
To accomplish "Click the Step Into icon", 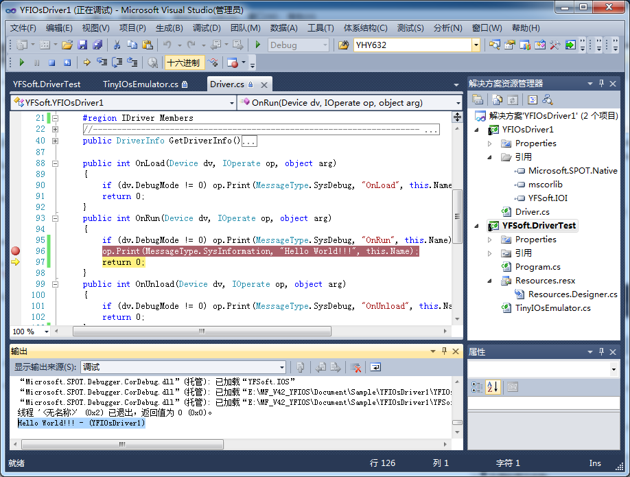I will coord(102,62).
